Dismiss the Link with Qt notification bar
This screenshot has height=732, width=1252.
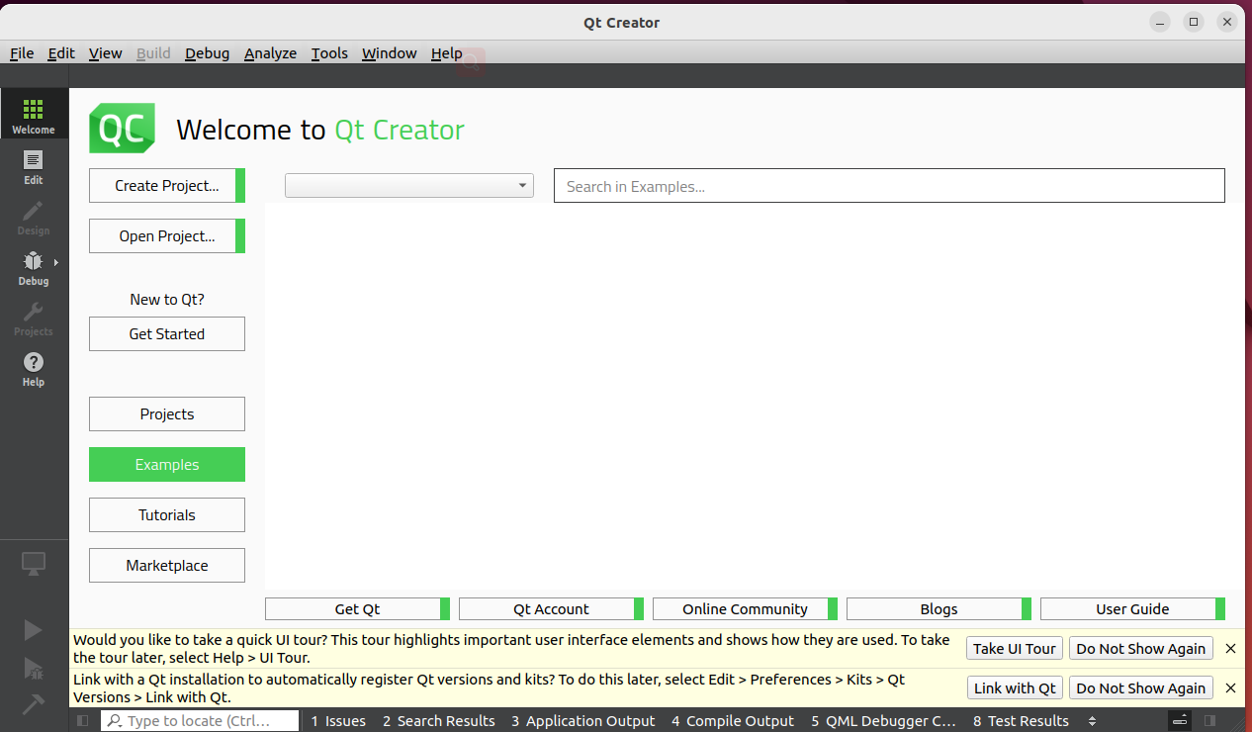pyautogui.click(x=1230, y=687)
